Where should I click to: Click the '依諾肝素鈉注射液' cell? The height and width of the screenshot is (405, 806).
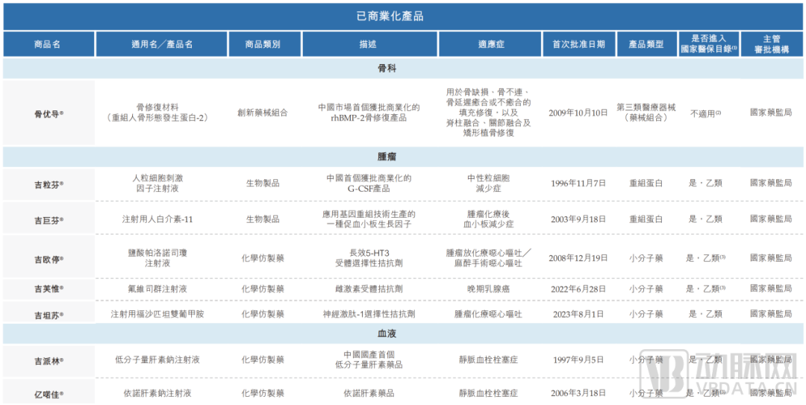[x=157, y=393]
